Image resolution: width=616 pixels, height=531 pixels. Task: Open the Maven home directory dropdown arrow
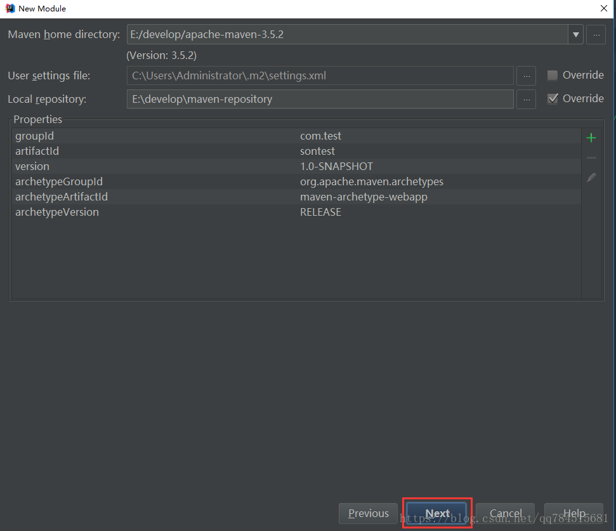pyautogui.click(x=575, y=34)
